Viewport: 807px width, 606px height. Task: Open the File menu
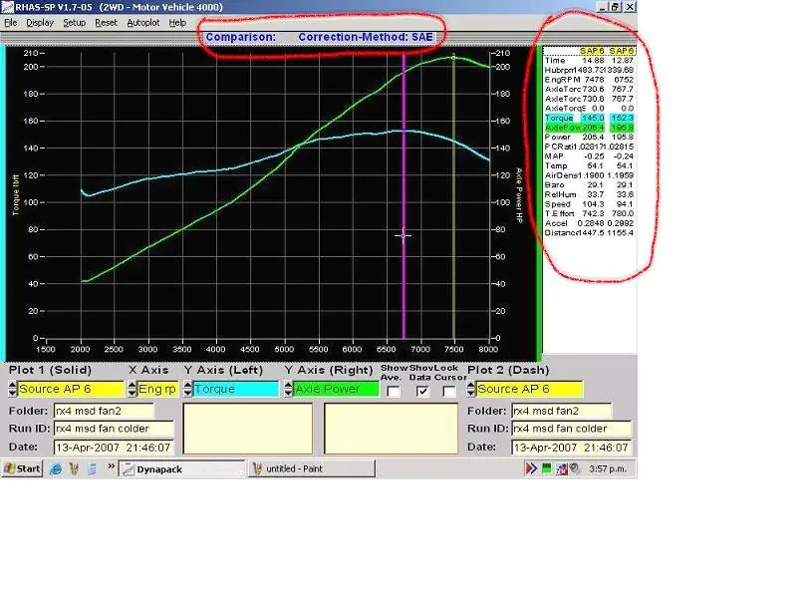[10, 23]
